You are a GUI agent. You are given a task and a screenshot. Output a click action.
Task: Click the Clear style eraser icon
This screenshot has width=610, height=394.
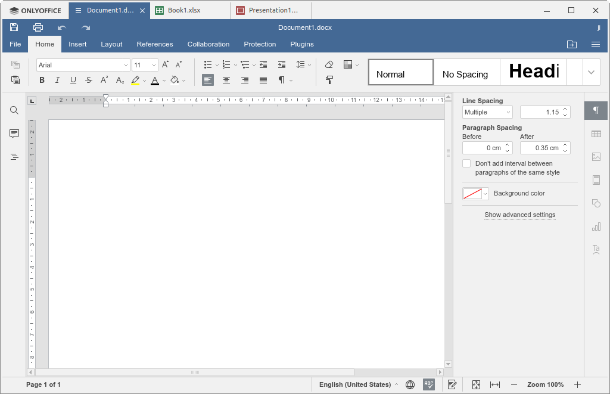click(x=329, y=64)
